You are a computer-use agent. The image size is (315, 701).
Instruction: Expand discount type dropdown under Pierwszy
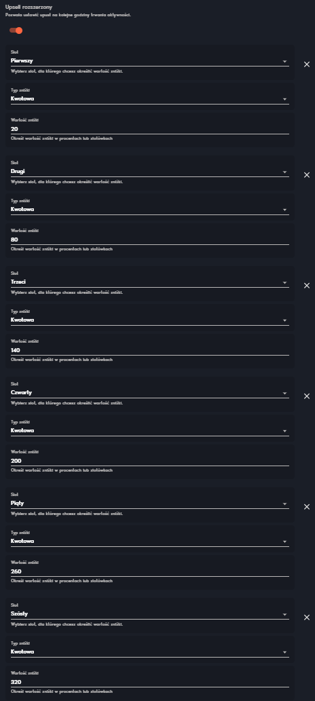pos(150,99)
